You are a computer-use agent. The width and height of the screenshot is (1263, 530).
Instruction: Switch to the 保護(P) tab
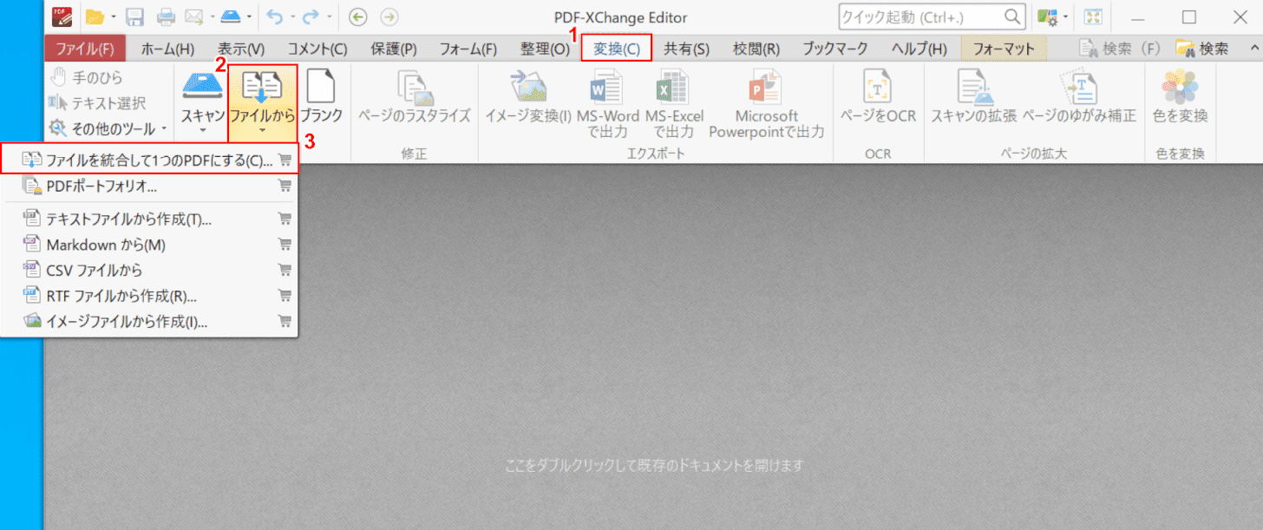tap(394, 49)
